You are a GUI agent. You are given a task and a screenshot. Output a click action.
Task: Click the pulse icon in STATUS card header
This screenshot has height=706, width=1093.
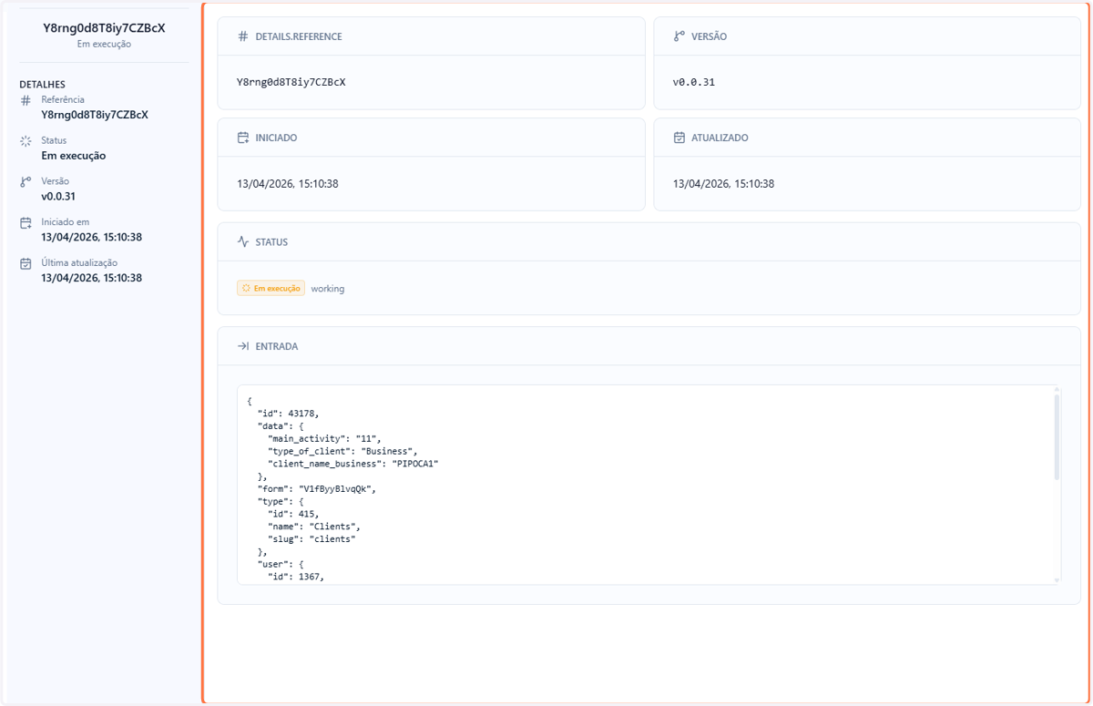tap(242, 242)
